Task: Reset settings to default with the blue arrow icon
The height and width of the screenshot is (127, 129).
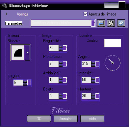Action: pyautogui.click(x=121, y=23)
